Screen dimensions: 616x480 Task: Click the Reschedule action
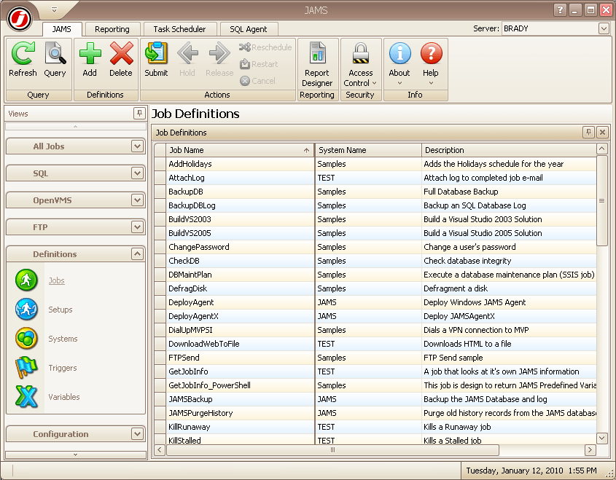click(265, 47)
